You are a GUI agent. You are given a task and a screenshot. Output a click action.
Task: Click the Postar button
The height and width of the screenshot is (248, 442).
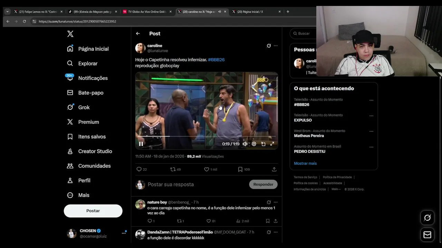click(x=93, y=211)
